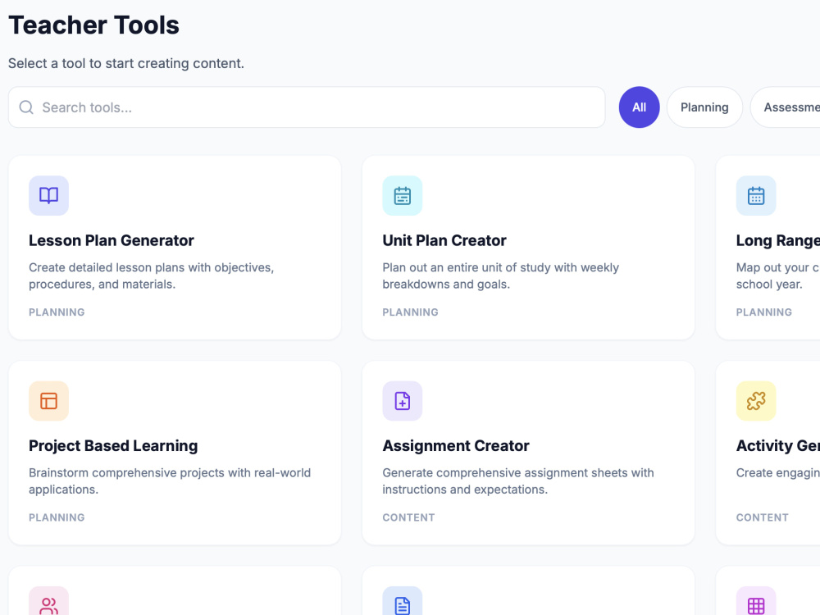Click the Lesson Plan Generator description text
This screenshot has height=615, width=820.
point(151,276)
